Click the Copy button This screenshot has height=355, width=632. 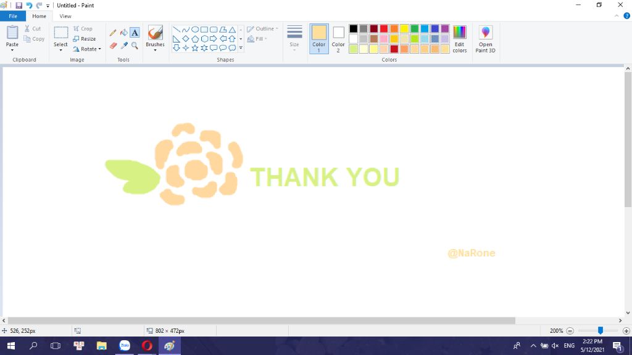(x=34, y=39)
